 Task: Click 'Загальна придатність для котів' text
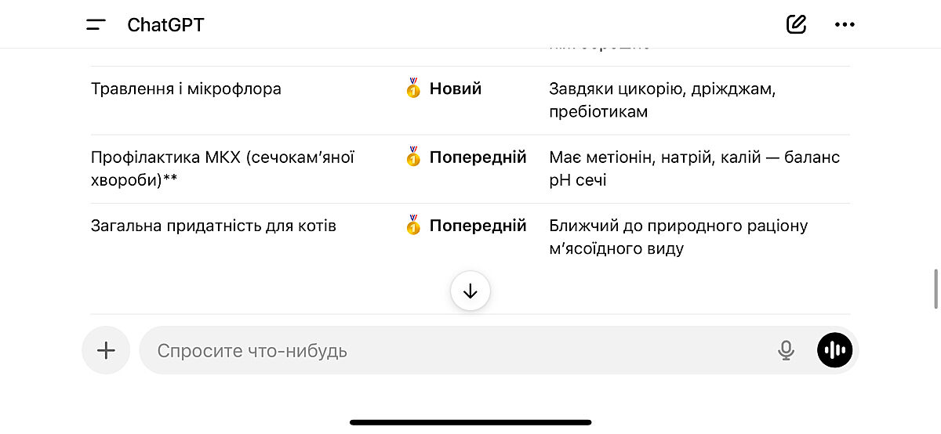213,226
